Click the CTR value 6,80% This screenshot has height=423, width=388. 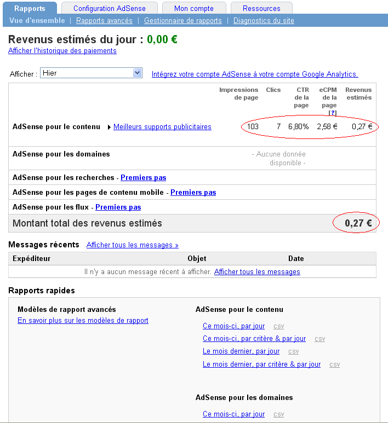coord(298,126)
